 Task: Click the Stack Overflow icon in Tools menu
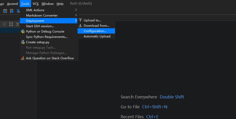click(x=23, y=58)
